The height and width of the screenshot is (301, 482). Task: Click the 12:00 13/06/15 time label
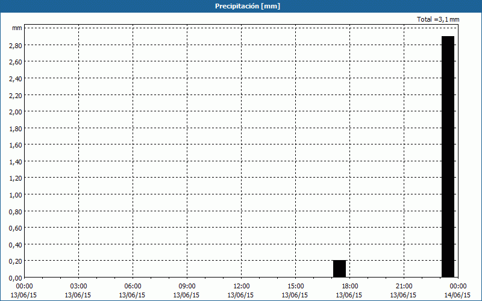pyautogui.click(x=240, y=291)
